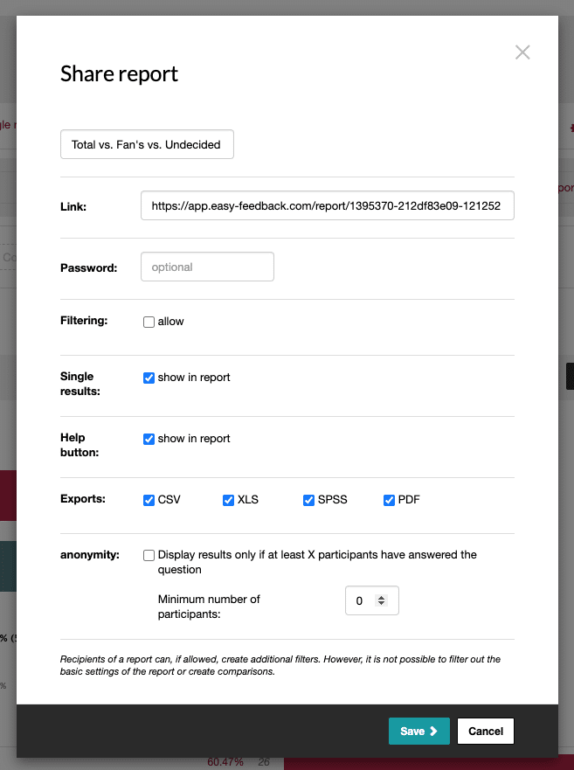Click the minimum participants stepper arrows
The image size is (574, 770).
(381, 600)
